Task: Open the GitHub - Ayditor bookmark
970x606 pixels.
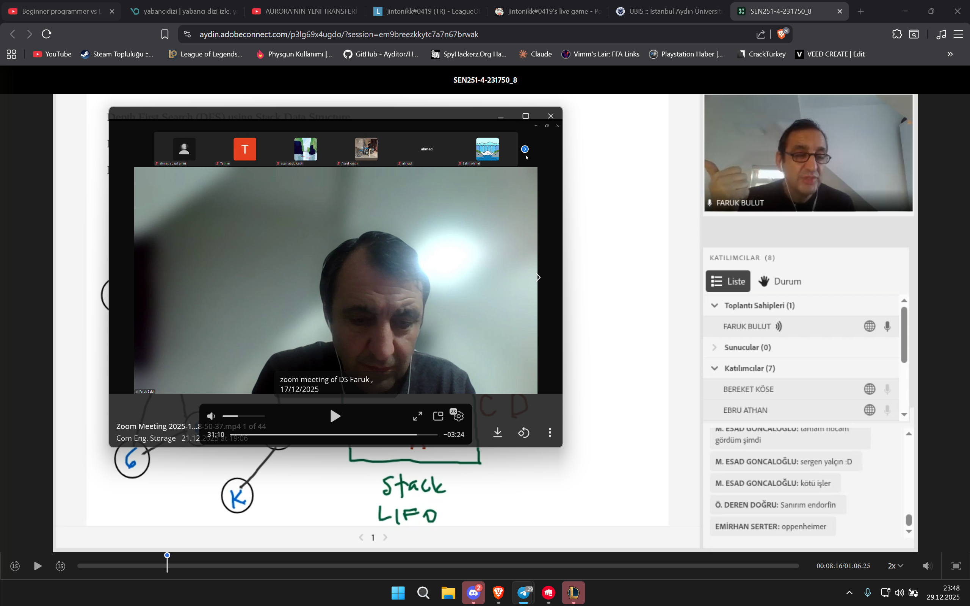Action: (381, 54)
